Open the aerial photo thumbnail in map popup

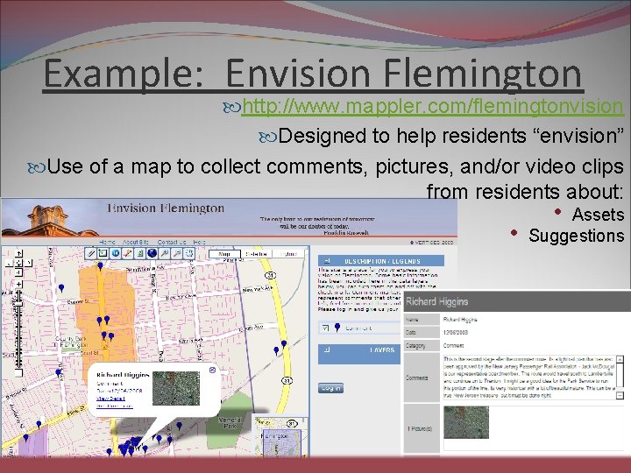click(x=176, y=388)
